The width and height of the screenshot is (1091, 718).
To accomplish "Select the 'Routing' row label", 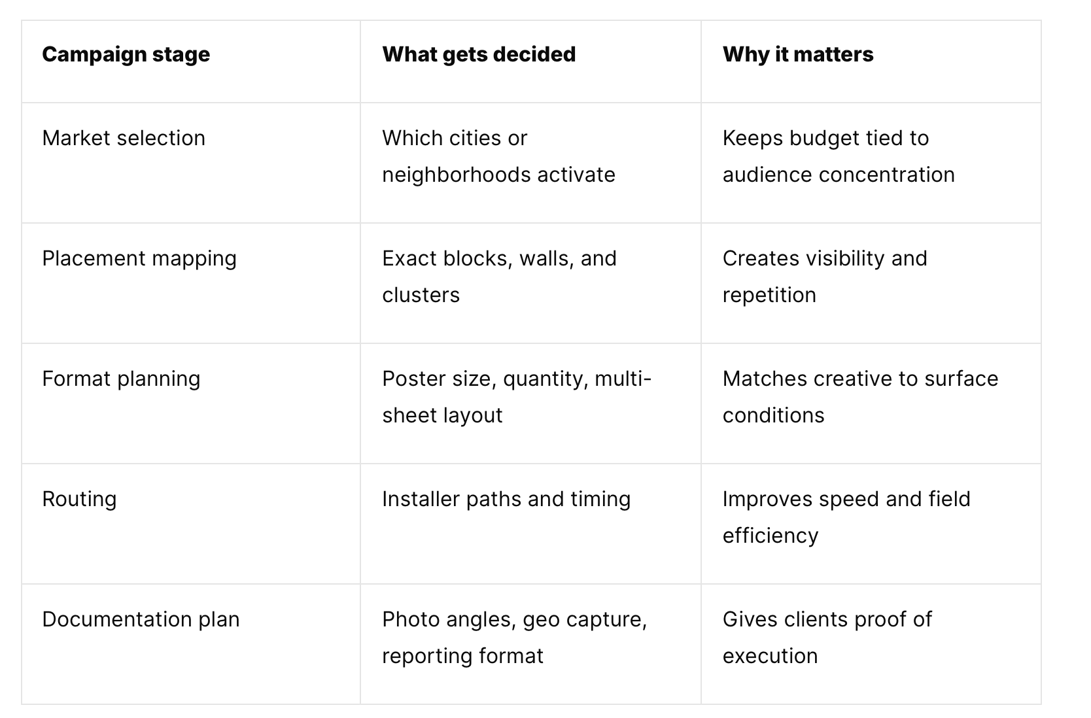I will pyautogui.click(x=79, y=500).
